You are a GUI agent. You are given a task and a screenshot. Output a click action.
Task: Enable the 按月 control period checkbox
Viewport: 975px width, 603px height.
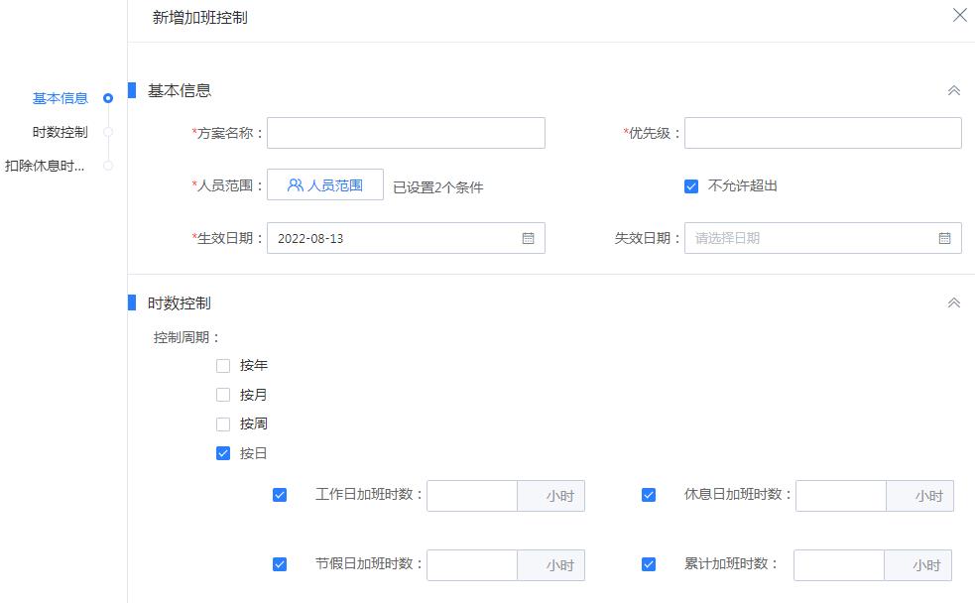(223, 394)
